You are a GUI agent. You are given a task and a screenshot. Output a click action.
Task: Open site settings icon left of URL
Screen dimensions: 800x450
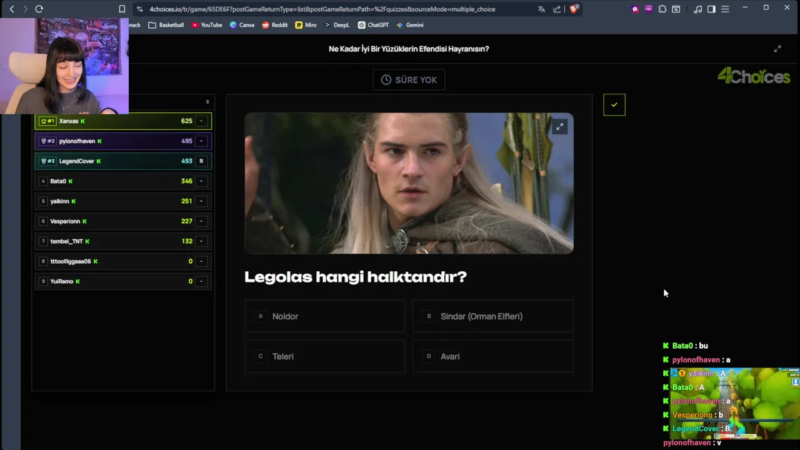tap(139, 9)
